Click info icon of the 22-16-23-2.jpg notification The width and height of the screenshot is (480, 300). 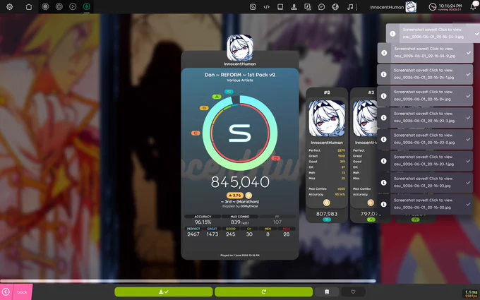(x=383, y=139)
